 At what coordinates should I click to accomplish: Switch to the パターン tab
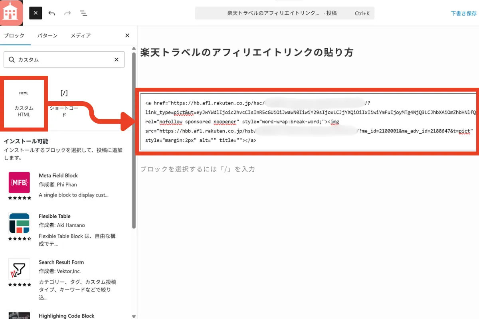pyautogui.click(x=48, y=35)
